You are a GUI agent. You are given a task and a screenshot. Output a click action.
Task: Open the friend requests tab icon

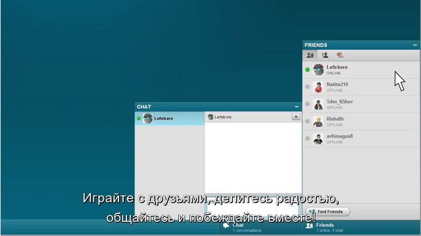tap(325, 55)
